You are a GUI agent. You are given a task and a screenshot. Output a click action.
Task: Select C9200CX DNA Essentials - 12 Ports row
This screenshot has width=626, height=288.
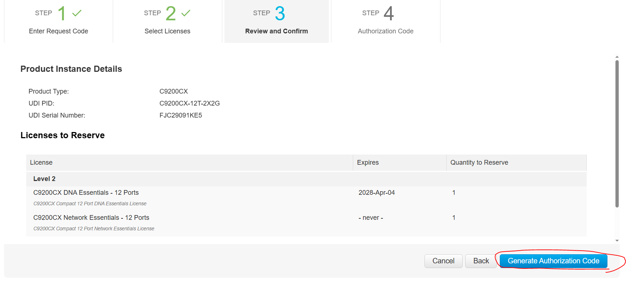click(x=306, y=198)
